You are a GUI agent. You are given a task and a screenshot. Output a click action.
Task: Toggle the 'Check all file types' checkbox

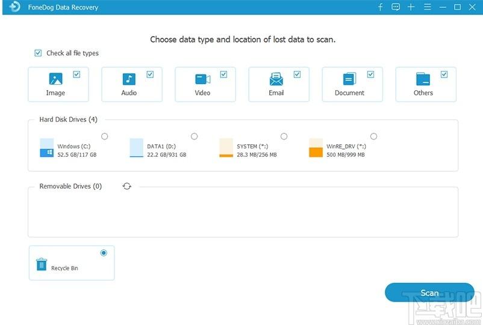[39, 53]
